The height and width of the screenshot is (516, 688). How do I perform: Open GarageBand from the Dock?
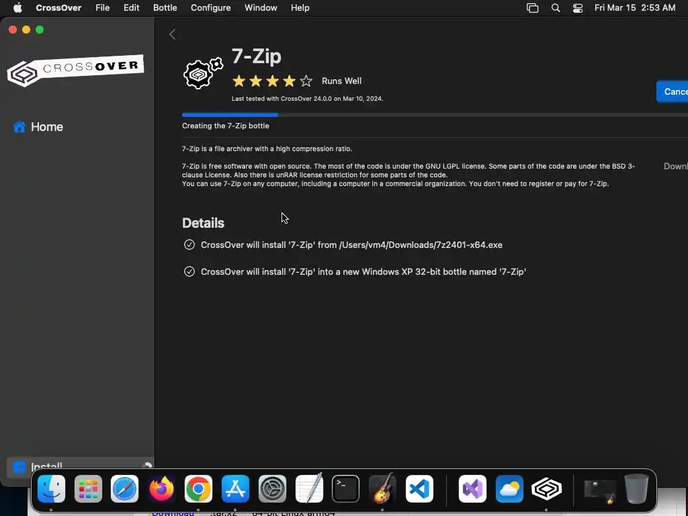pyautogui.click(x=382, y=488)
